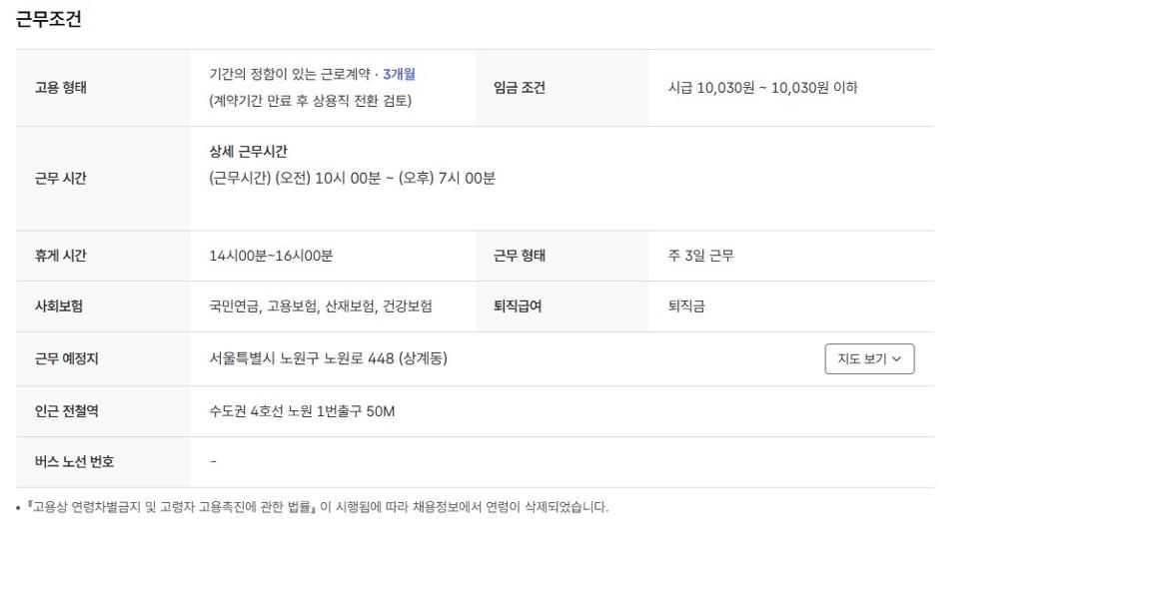Select the 서울특별시 노원구 노원로 448 address
The height and width of the screenshot is (589, 1169).
pos(328,359)
